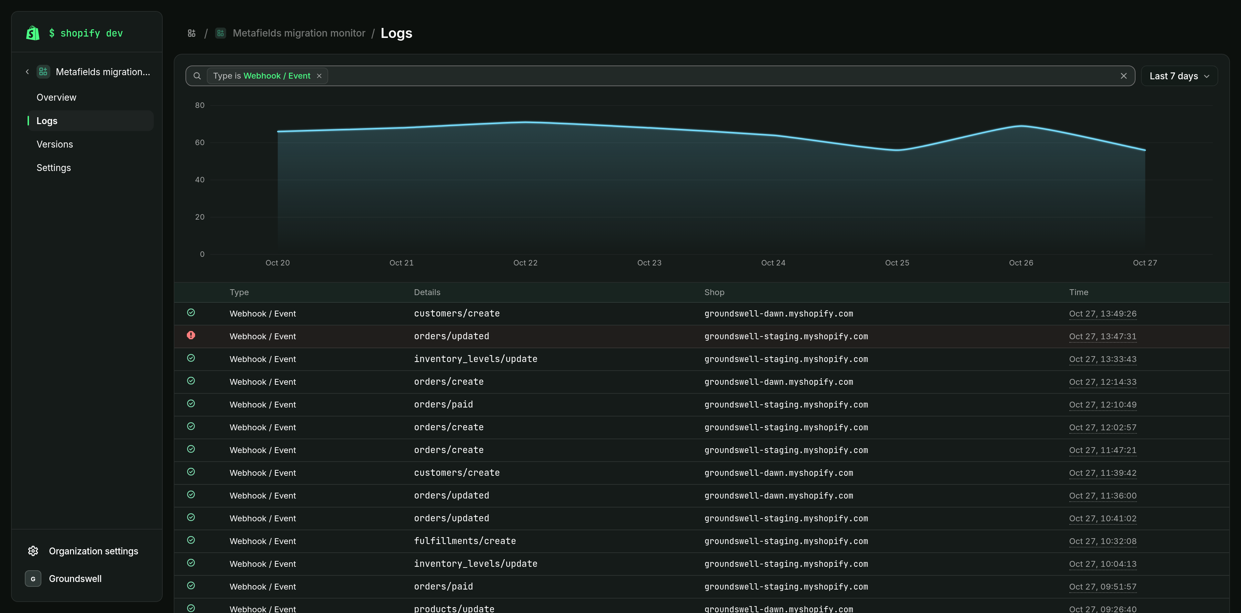Image resolution: width=1241 pixels, height=613 pixels.
Task: Click inside the log filter search field
Action: 660,76
